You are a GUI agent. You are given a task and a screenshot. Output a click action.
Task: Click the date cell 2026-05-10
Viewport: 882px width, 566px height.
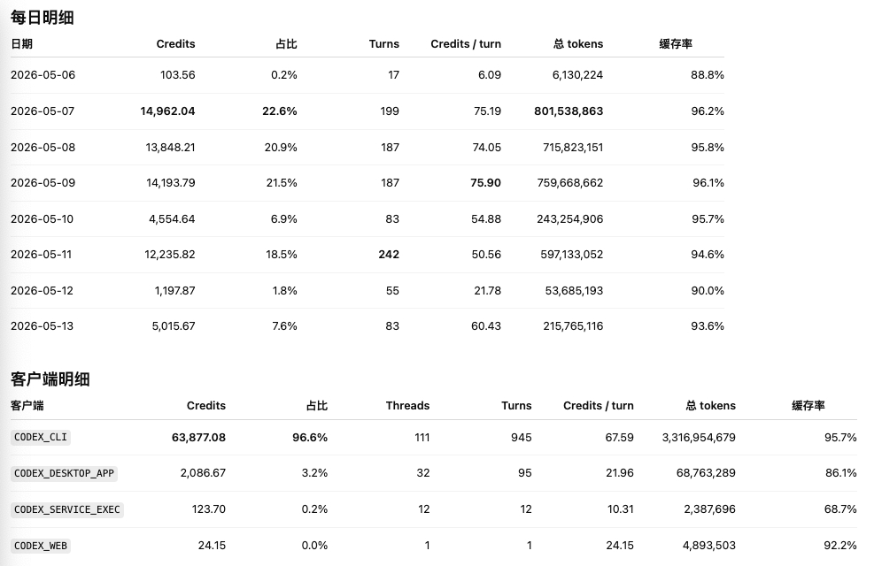point(43,219)
